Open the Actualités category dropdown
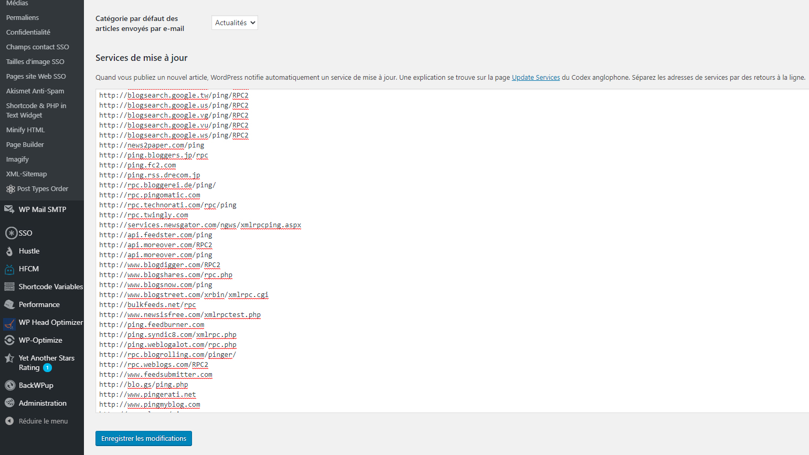809x455 pixels. pos(235,23)
